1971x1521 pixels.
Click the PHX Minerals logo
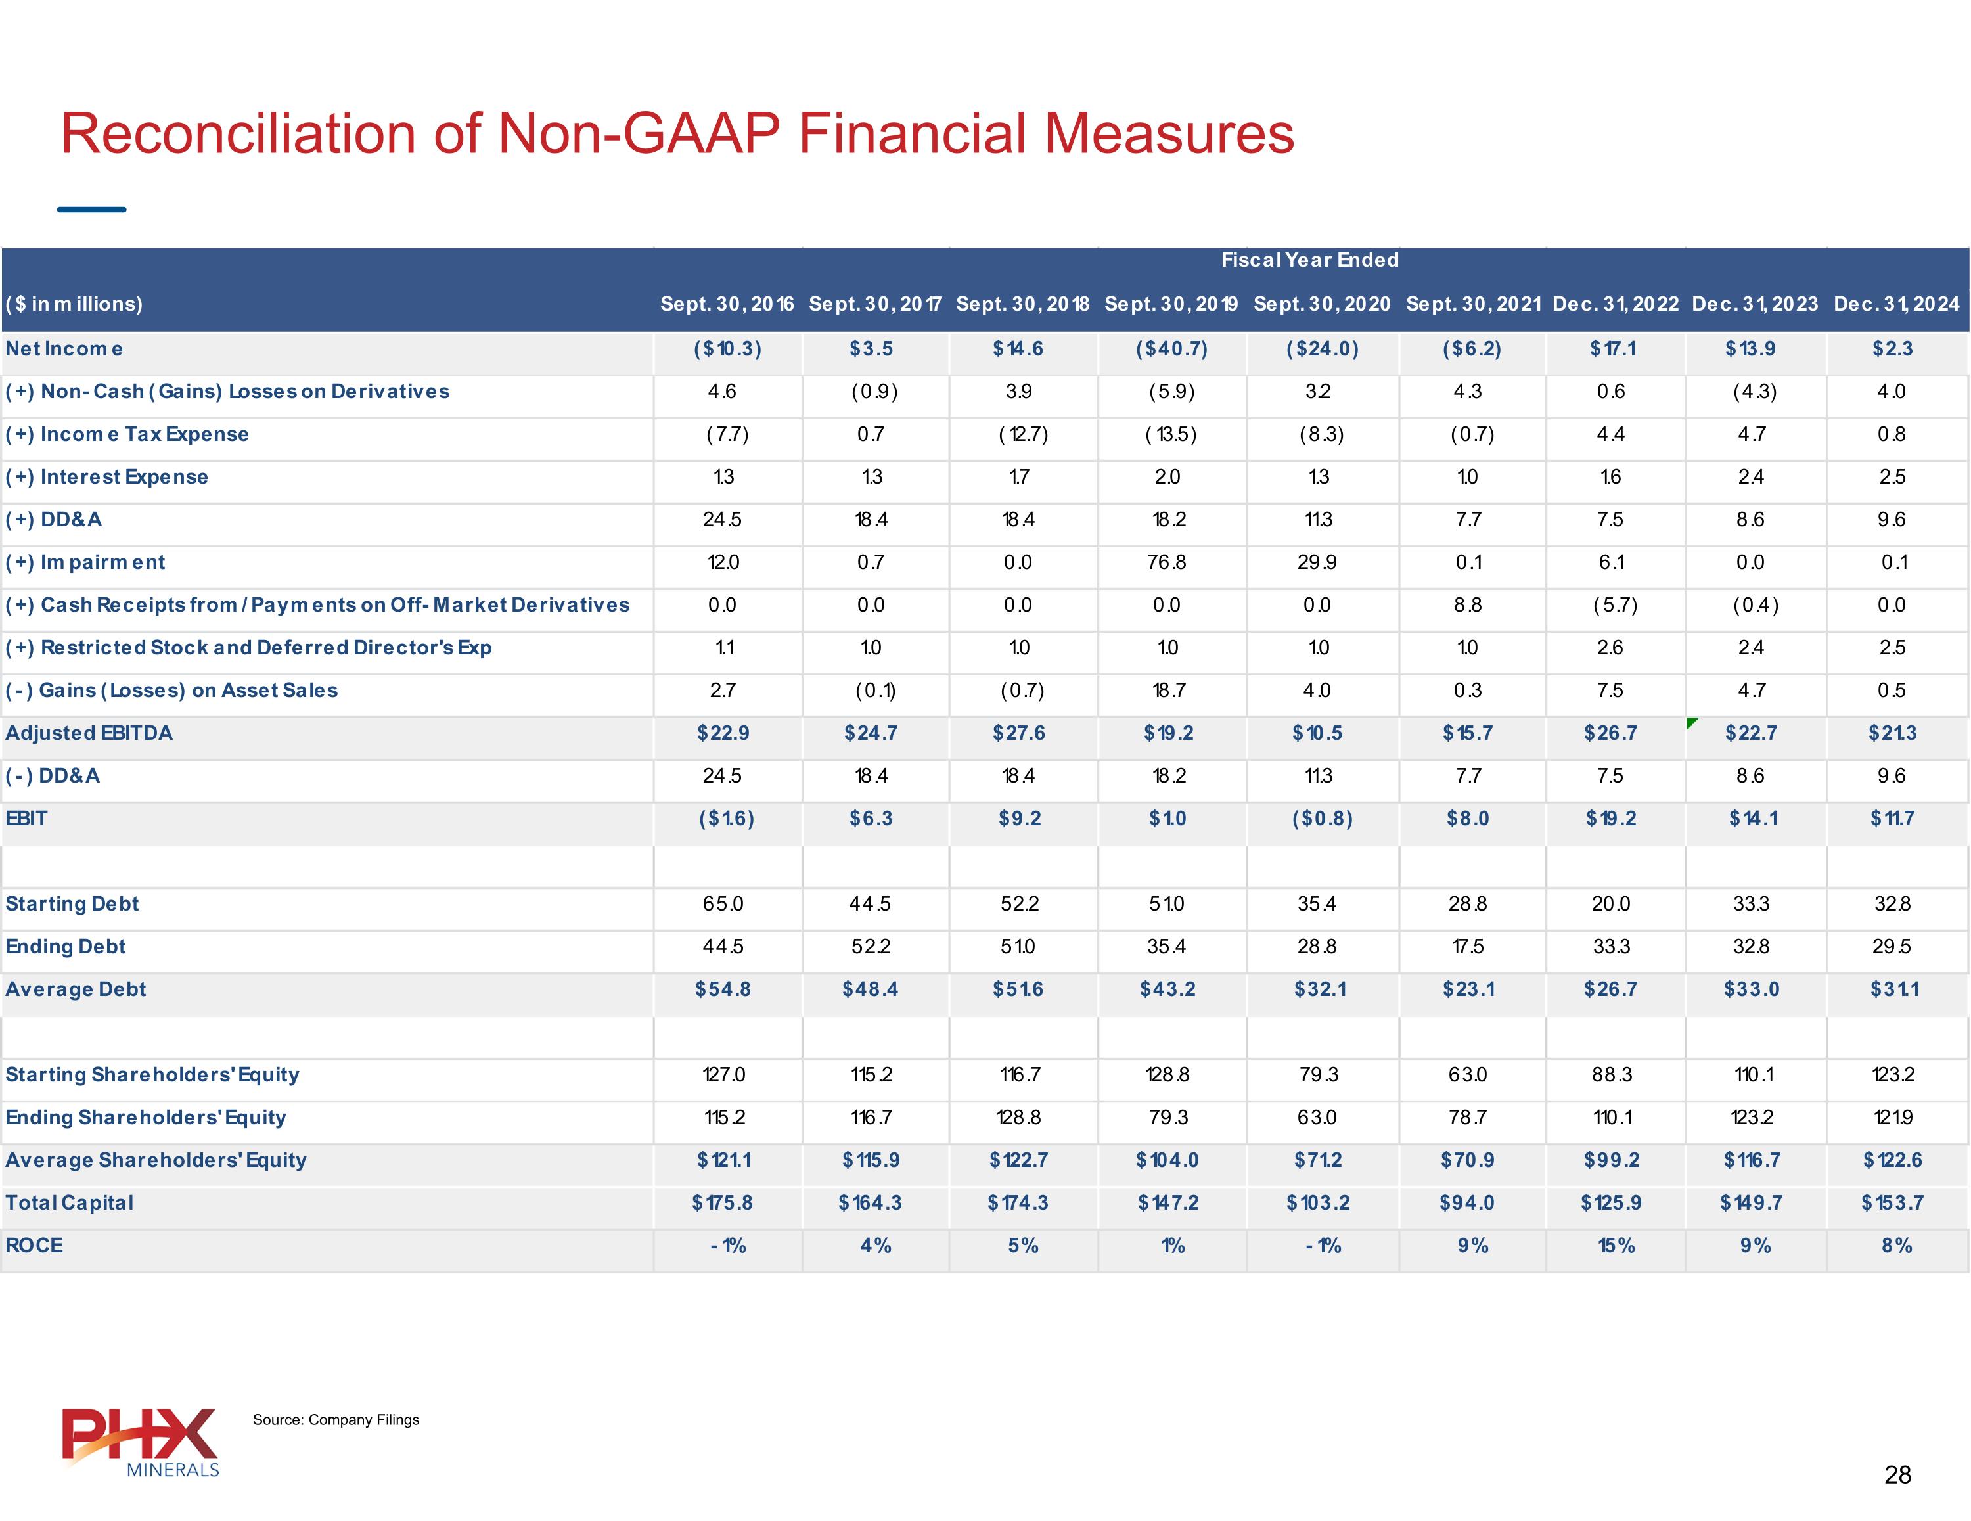(141, 1441)
